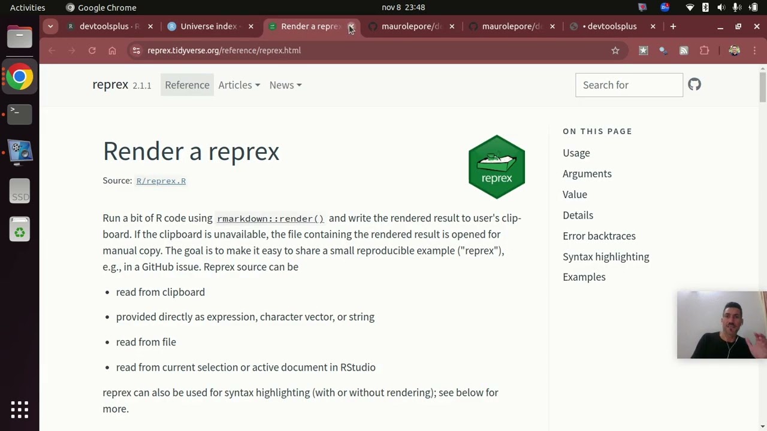This screenshot has height=431, width=767.
Task: Jump to the Value section
Action: point(575,195)
